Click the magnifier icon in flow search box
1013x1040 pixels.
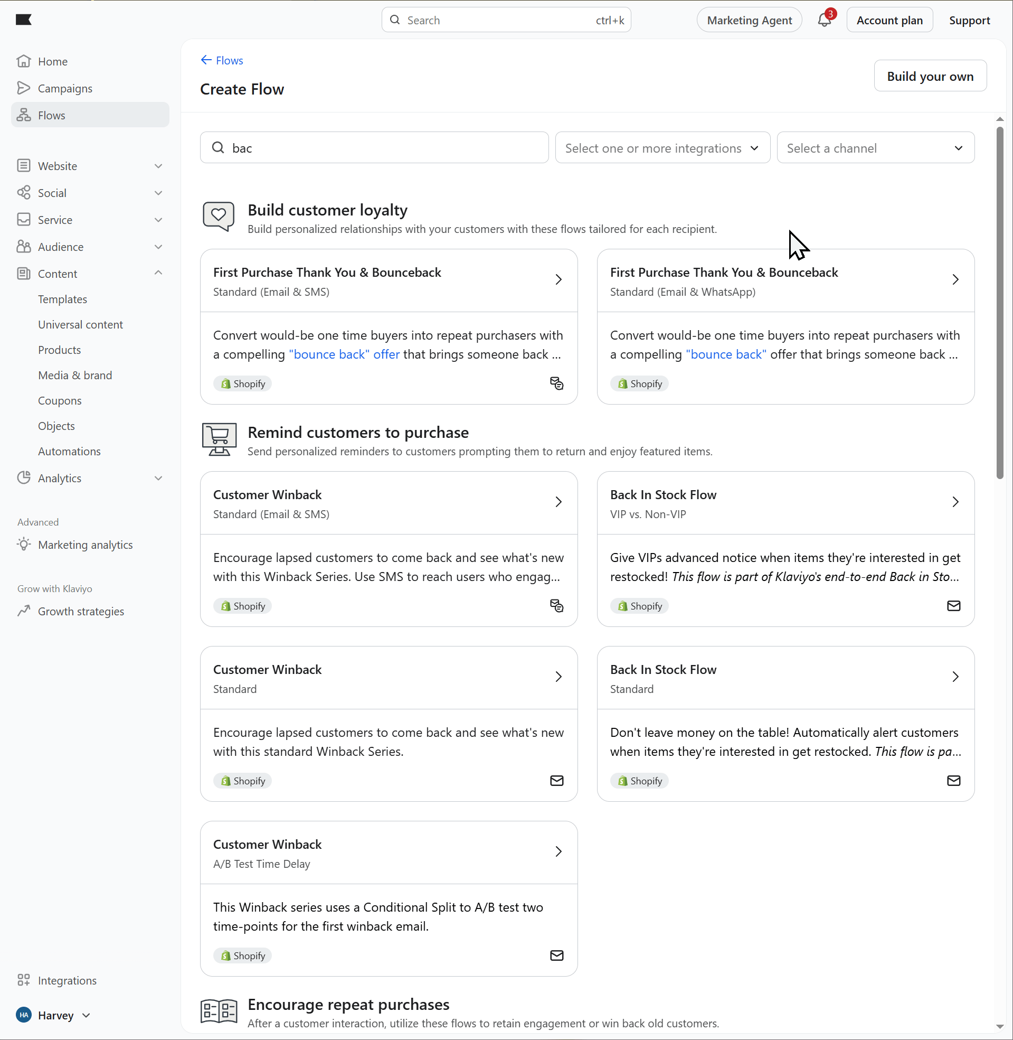click(x=218, y=147)
